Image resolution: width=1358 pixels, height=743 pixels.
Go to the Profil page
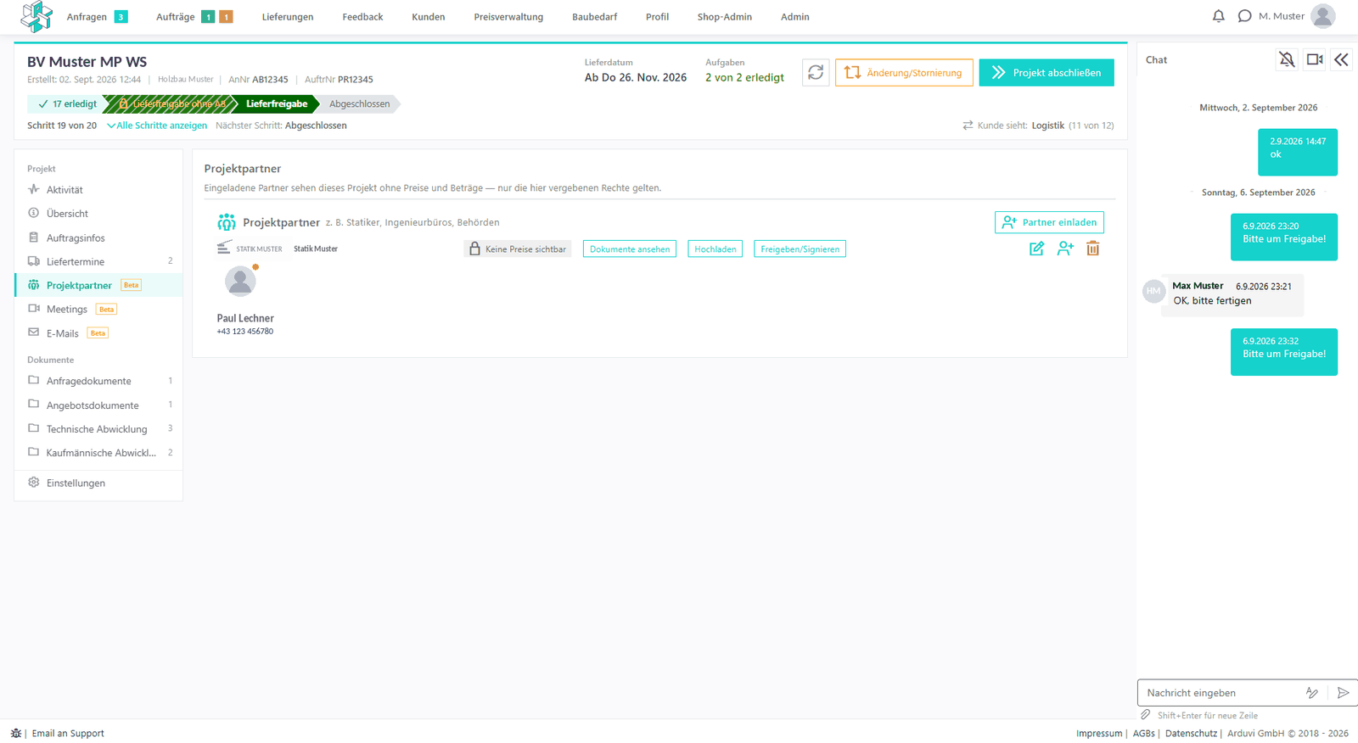pos(657,17)
